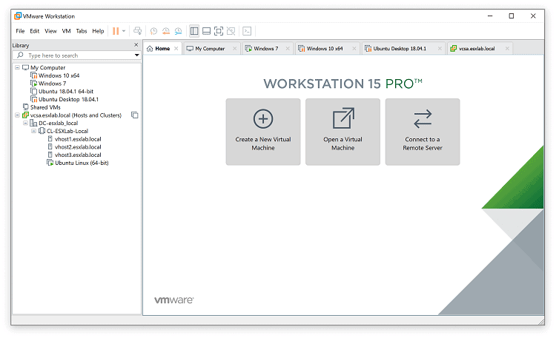Click Create a New Virtual Machine
This screenshot has height=338, width=556.
click(x=263, y=132)
